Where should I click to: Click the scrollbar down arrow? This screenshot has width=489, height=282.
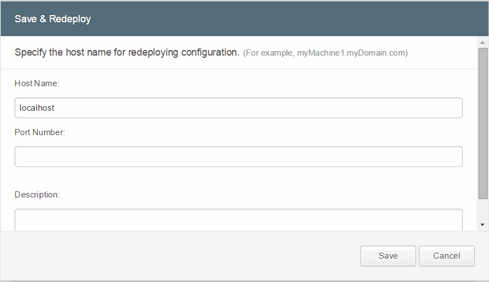[x=482, y=225]
